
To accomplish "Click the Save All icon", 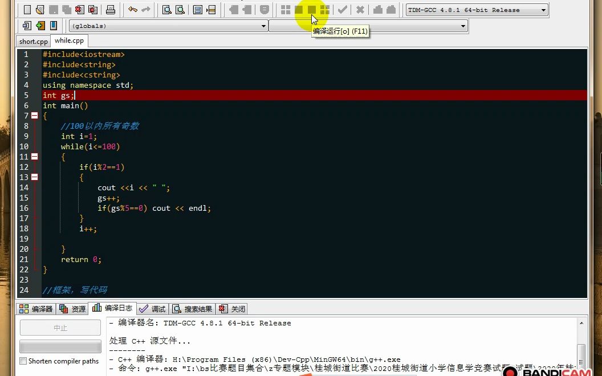I will pyautogui.click(x=67, y=10).
